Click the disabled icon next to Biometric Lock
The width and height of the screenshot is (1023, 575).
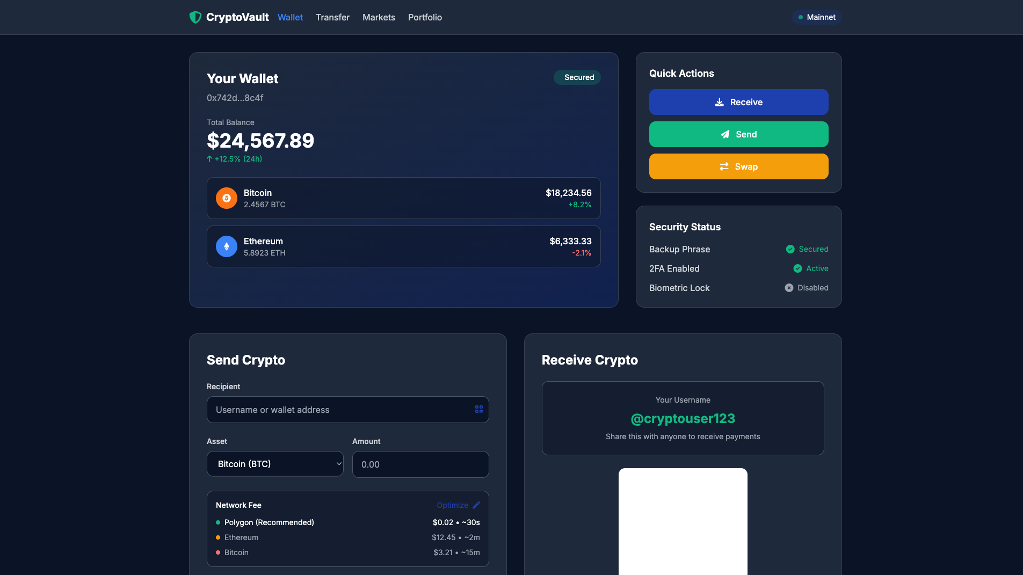pyautogui.click(x=788, y=288)
